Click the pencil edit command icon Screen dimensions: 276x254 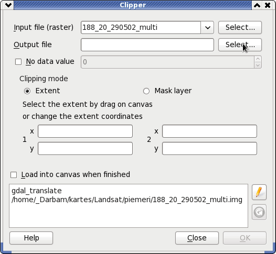tap(259, 192)
